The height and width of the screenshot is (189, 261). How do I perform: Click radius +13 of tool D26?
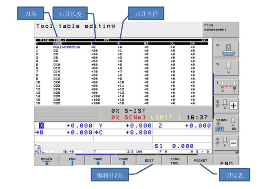point(121,93)
